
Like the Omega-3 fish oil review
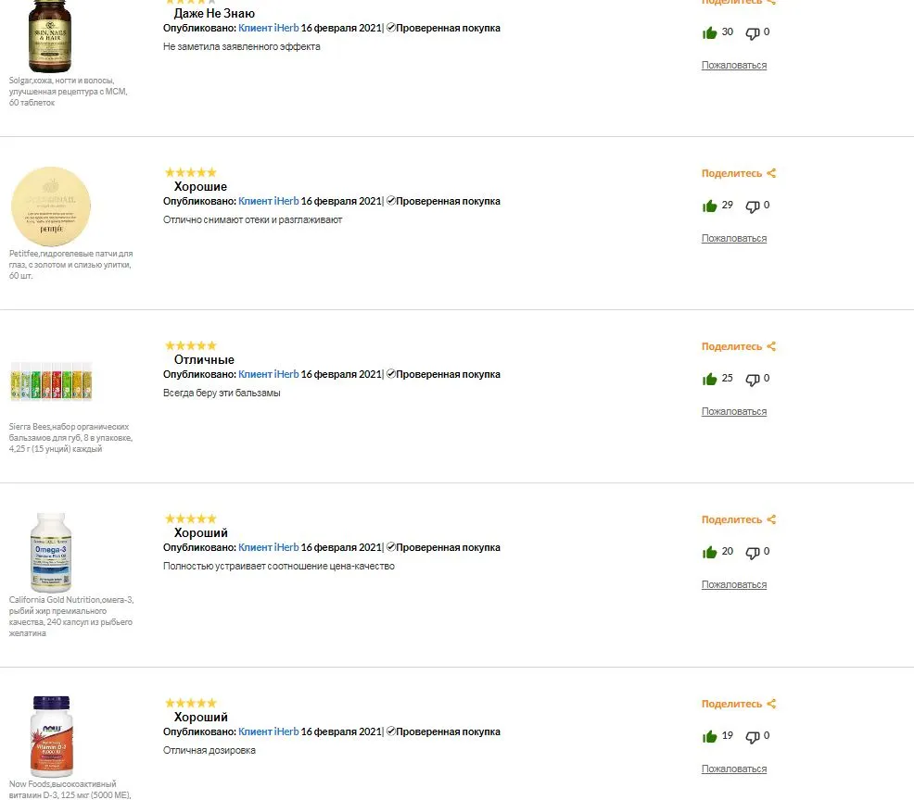(709, 552)
